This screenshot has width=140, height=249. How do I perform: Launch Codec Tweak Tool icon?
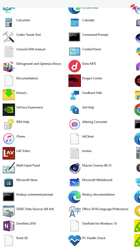click(x=9, y=37)
